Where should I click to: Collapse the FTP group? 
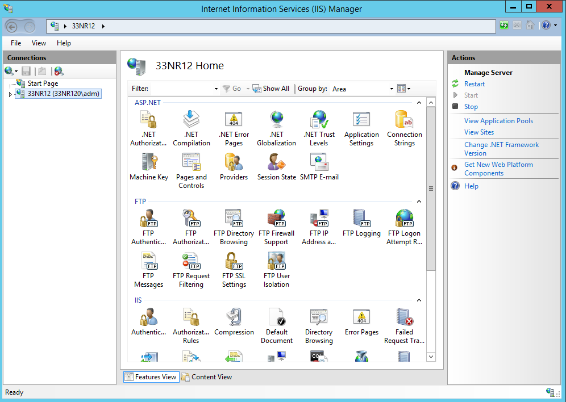click(419, 201)
